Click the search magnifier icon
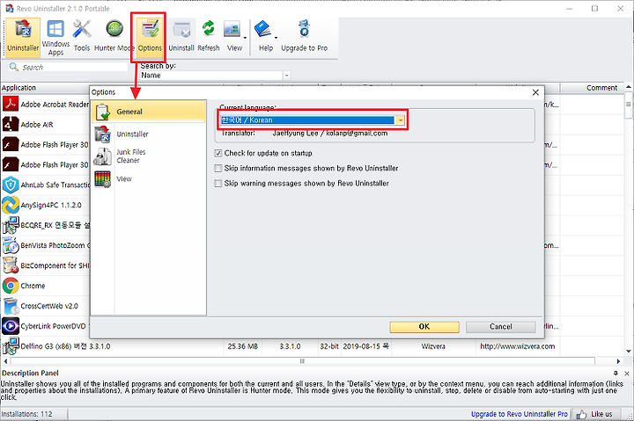The image size is (634, 421). tap(14, 67)
